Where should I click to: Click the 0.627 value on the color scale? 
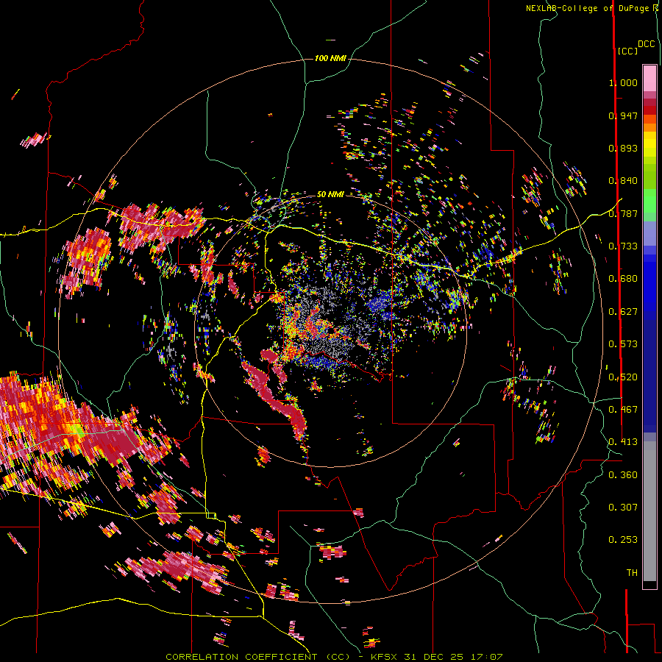click(x=623, y=312)
